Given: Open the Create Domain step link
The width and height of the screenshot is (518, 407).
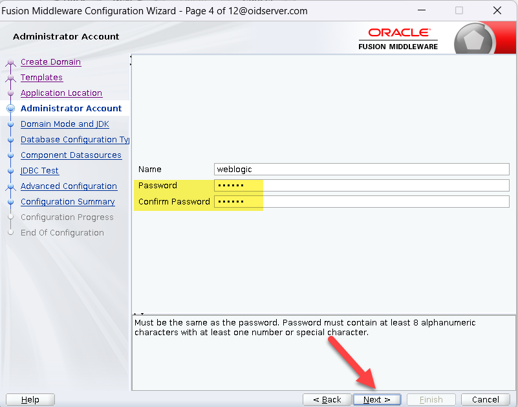Looking at the screenshot, I should click(x=50, y=62).
